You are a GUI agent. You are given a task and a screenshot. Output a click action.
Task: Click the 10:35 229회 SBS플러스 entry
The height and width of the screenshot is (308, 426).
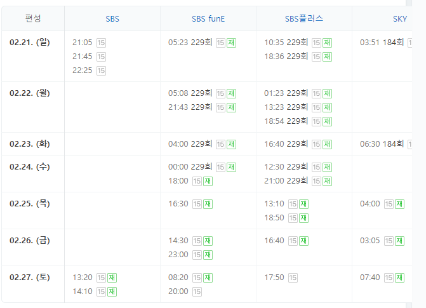[x=286, y=43]
